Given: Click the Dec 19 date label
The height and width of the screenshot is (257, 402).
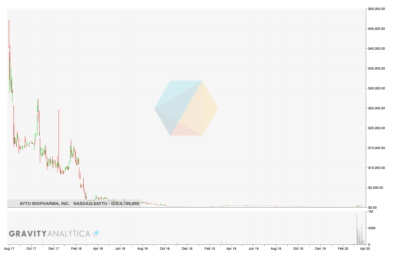Looking at the screenshot, I should point(320,248).
